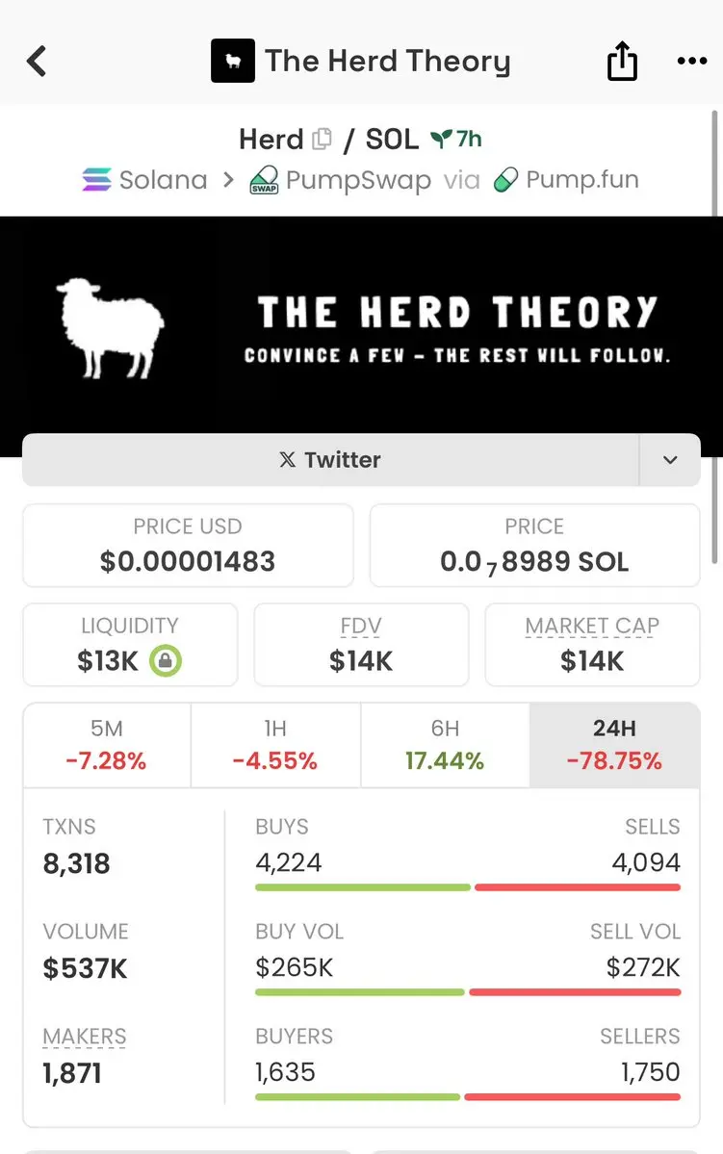Tap the Pump.fun pill icon

pos(505,180)
